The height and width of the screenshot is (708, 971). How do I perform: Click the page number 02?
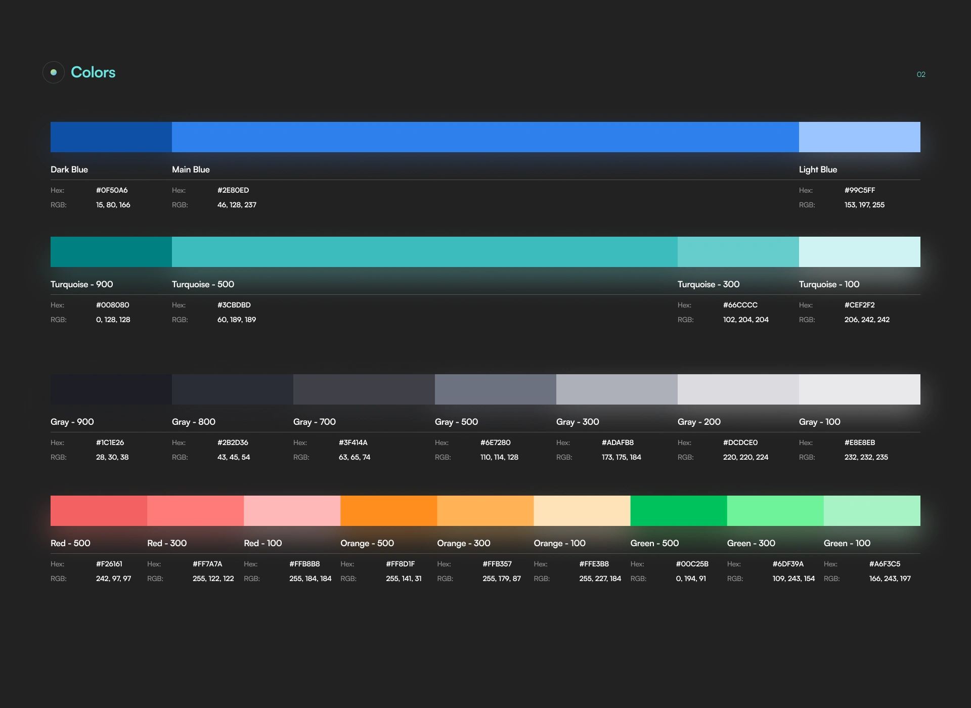[x=921, y=74]
